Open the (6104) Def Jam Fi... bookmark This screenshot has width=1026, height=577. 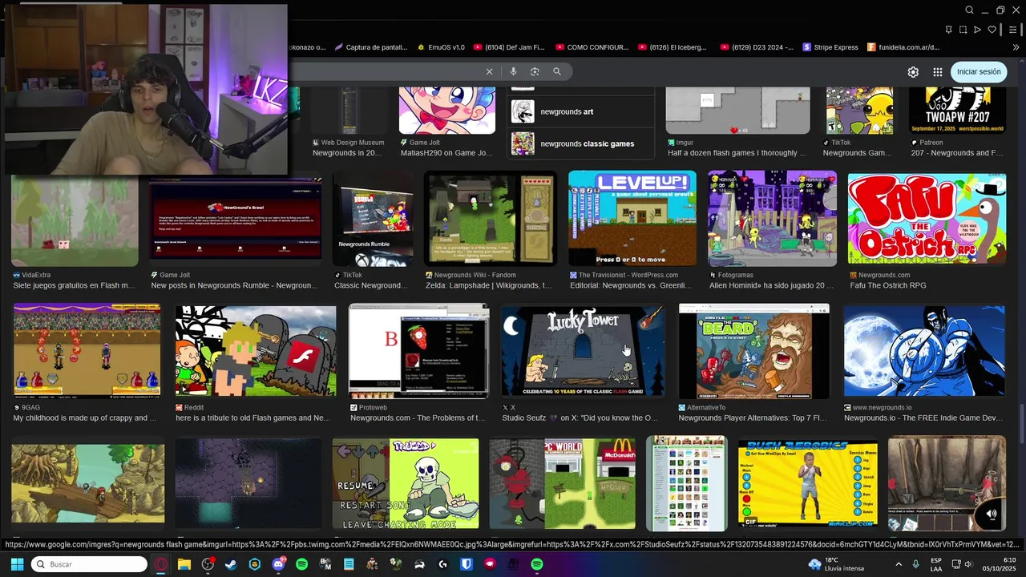click(509, 47)
